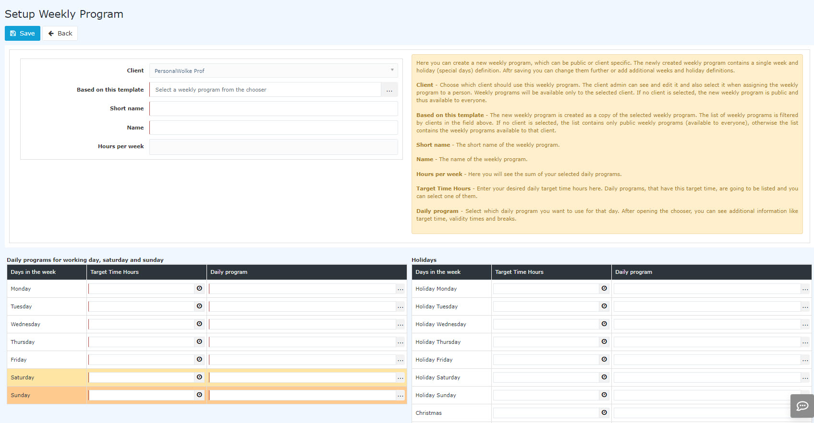Open daily program chooser for Monday
This screenshot has height=423, width=814.
[401, 289]
